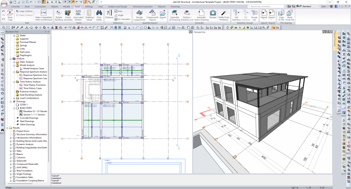Screen dimensions: 351x189
Task: Check the Beams results box
Action: coord(14,154)
